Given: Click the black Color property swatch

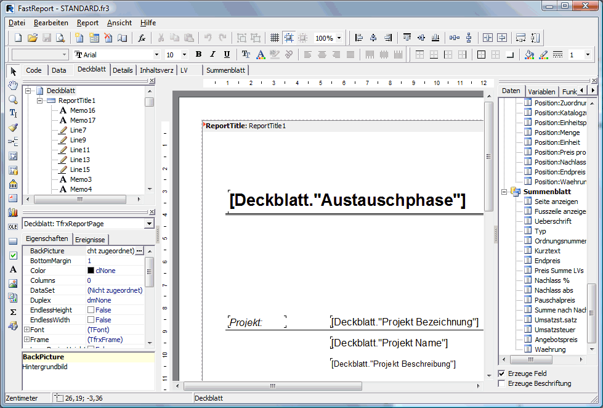Looking at the screenshot, I should click(x=91, y=271).
